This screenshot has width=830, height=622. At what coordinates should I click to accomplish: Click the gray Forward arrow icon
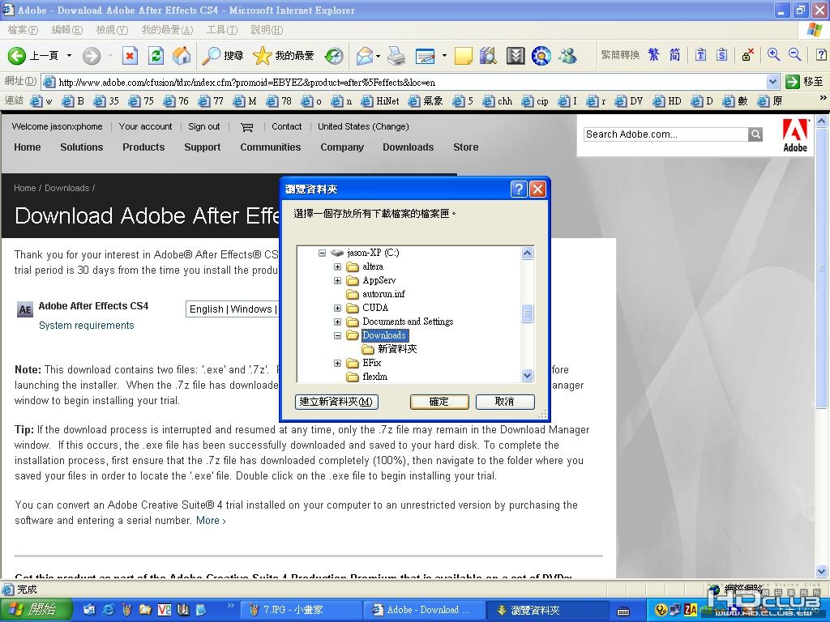point(92,56)
